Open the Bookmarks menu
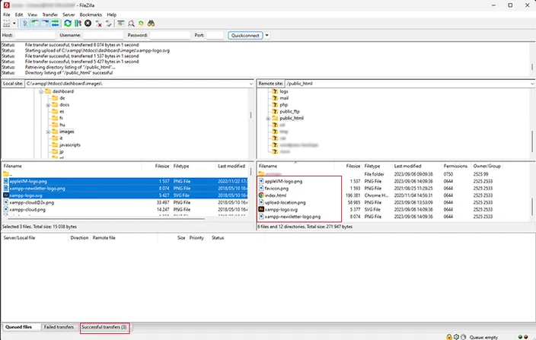This screenshot has height=340, width=536. point(91,14)
